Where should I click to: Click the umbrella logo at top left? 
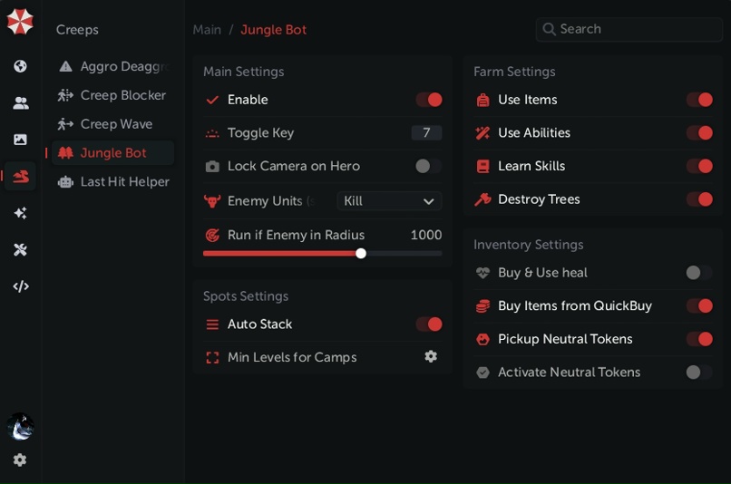pyautogui.click(x=20, y=22)
